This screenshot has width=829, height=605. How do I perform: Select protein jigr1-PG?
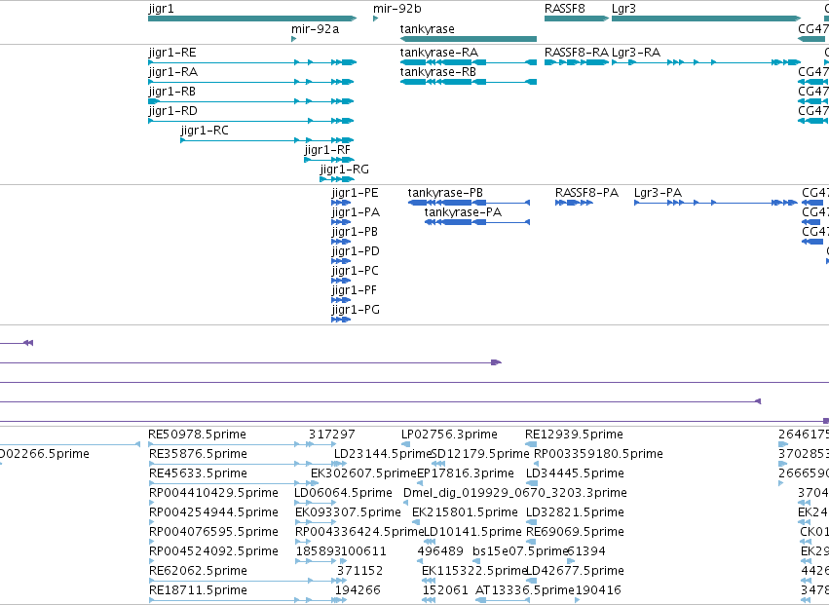[341, 320]
